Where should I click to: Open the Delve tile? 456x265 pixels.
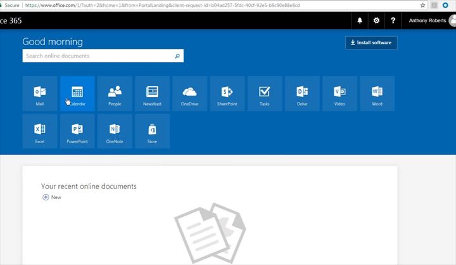tap(302, 93)
